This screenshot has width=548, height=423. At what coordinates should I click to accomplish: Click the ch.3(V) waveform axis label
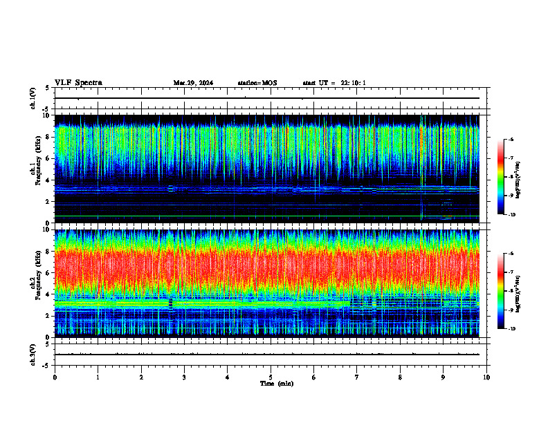coord(33,355)
